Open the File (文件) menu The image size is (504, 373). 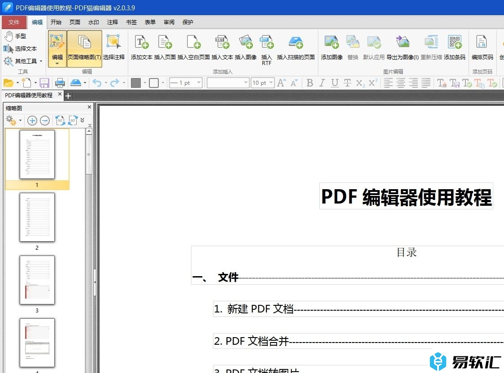[14, 22]
